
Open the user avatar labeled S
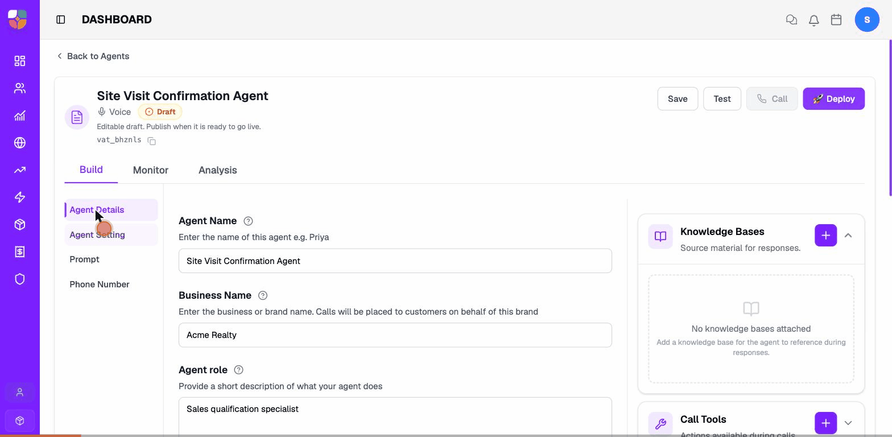pos(867,20)
